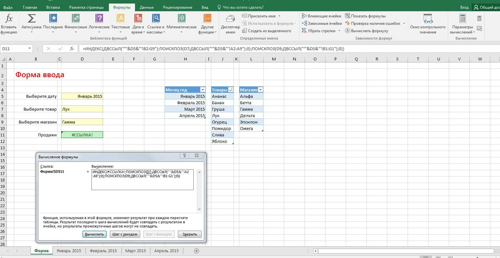
Task: Open the Товары filter dropdown
Action: pos(231,90)
